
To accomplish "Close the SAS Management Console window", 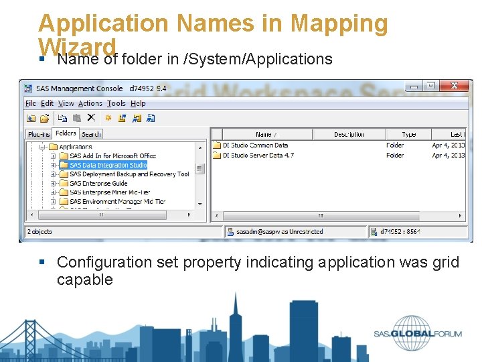I will (x=454, y=86).
